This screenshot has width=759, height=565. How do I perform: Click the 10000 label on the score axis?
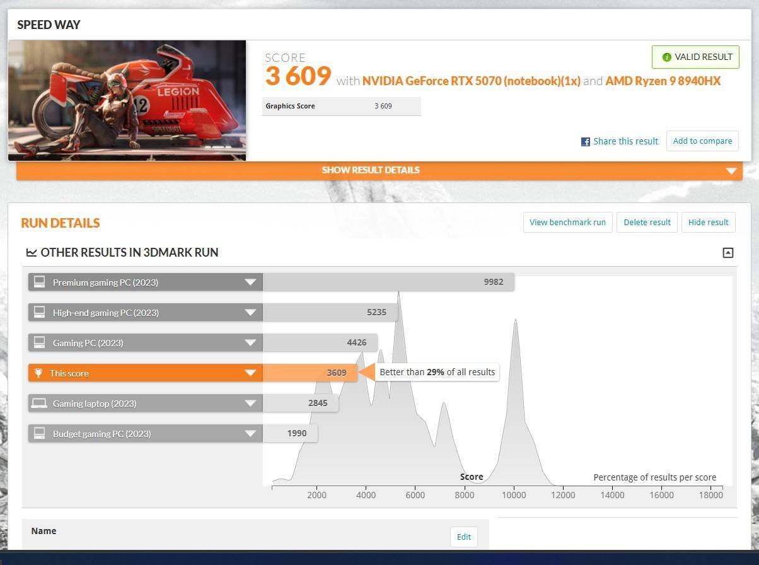point(514,495)
